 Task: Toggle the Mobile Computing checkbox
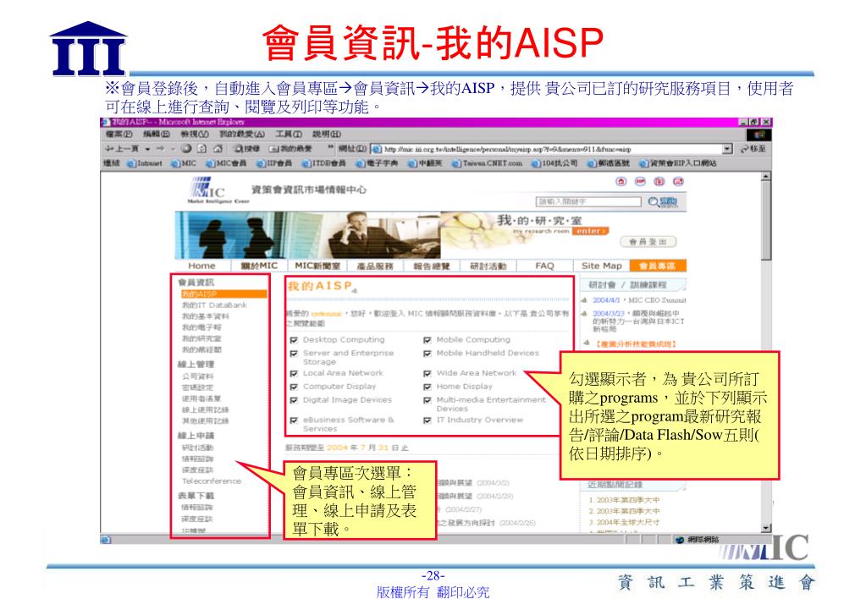tap(427, 340)
